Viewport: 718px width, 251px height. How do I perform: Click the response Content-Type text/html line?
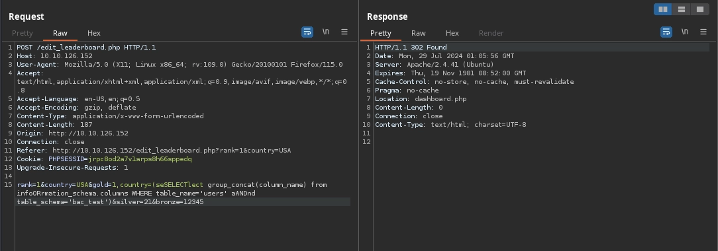(x=450, y=125)
